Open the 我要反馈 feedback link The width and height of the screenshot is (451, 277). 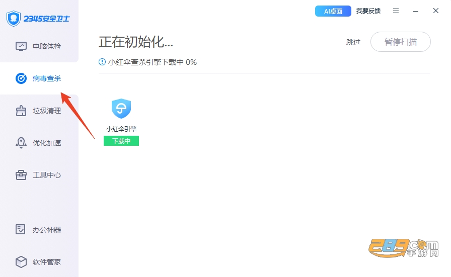(x=368, y=11)
